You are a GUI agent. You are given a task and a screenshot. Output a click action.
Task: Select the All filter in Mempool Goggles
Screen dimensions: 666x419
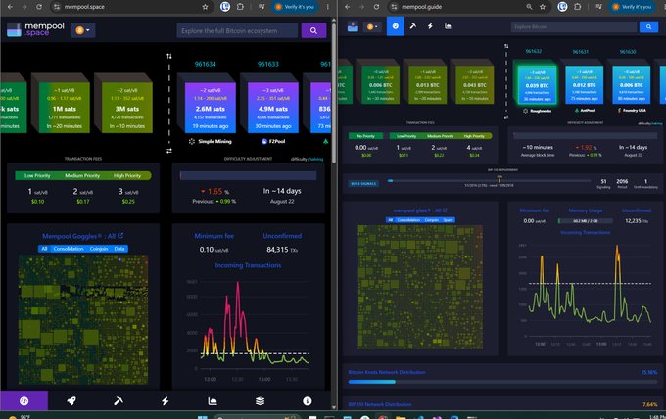point(44,249)
